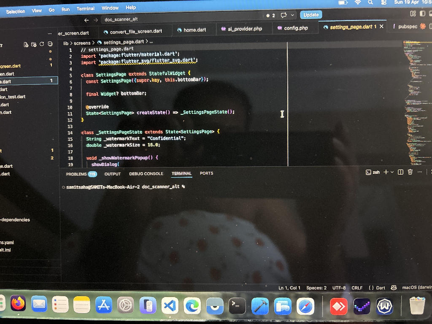Click the blue Update button

coord(311,15)
